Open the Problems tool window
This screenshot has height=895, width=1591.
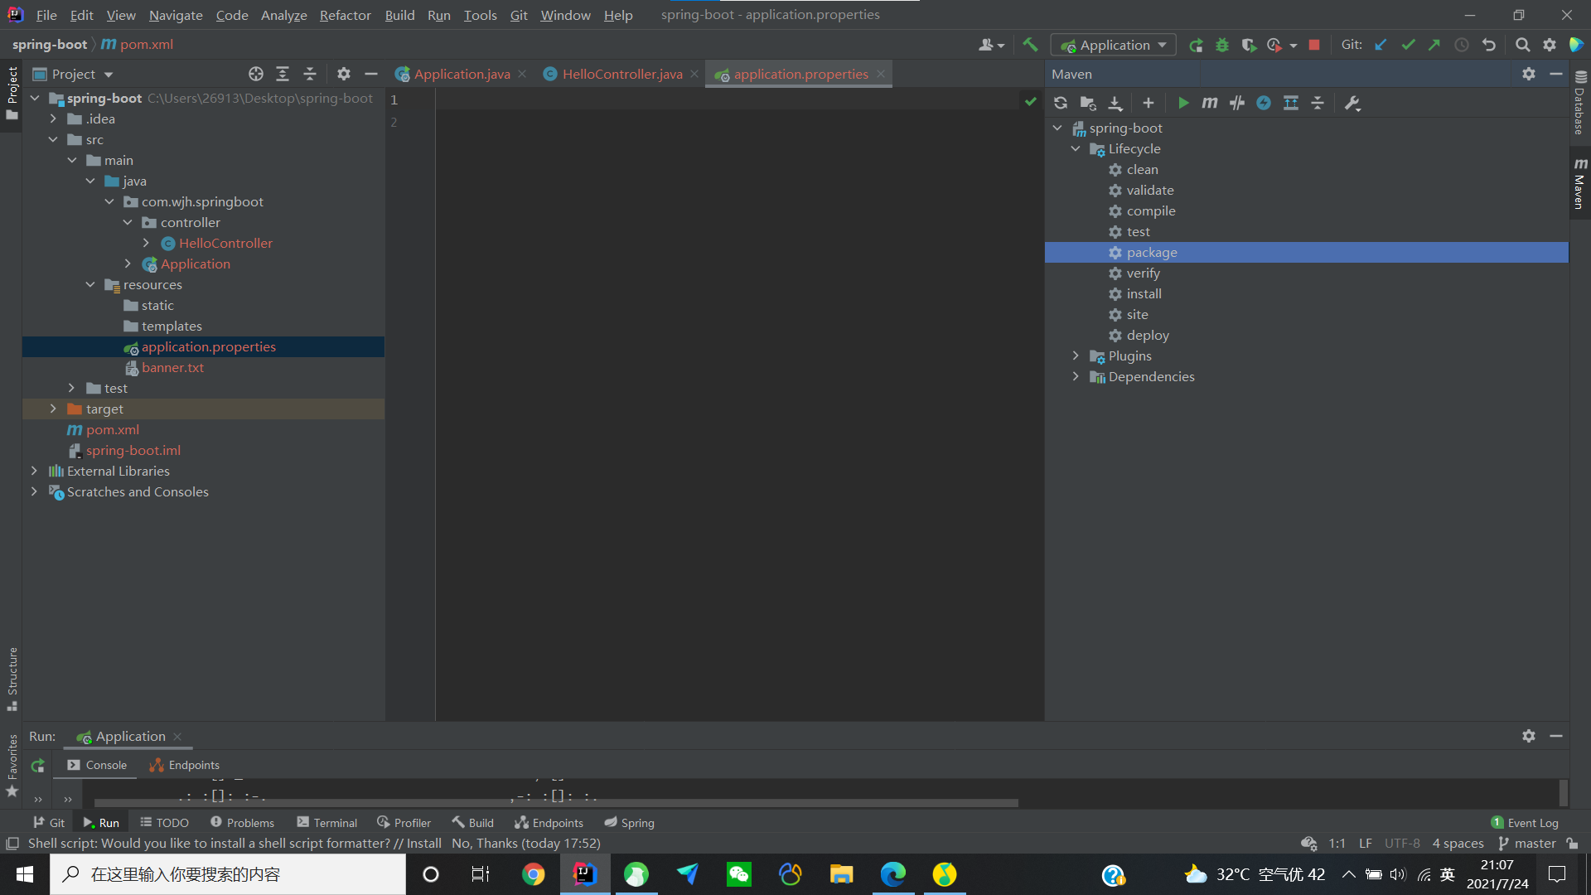[x=242, y=823]
